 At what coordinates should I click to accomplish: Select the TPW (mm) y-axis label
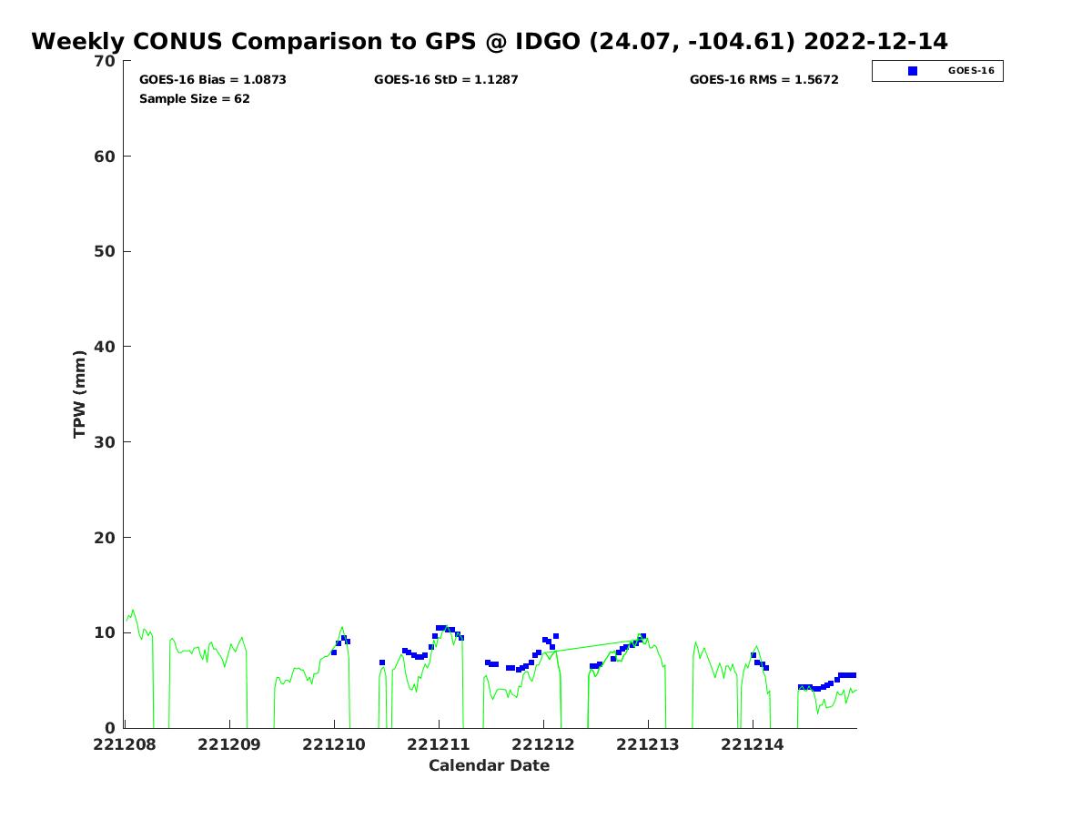[x=80, y=394]
